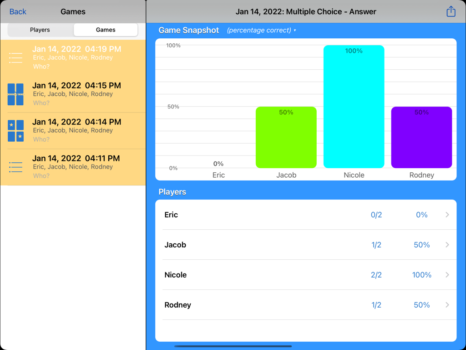Open Rodney's row disclosure arrow

pos(447,305)
